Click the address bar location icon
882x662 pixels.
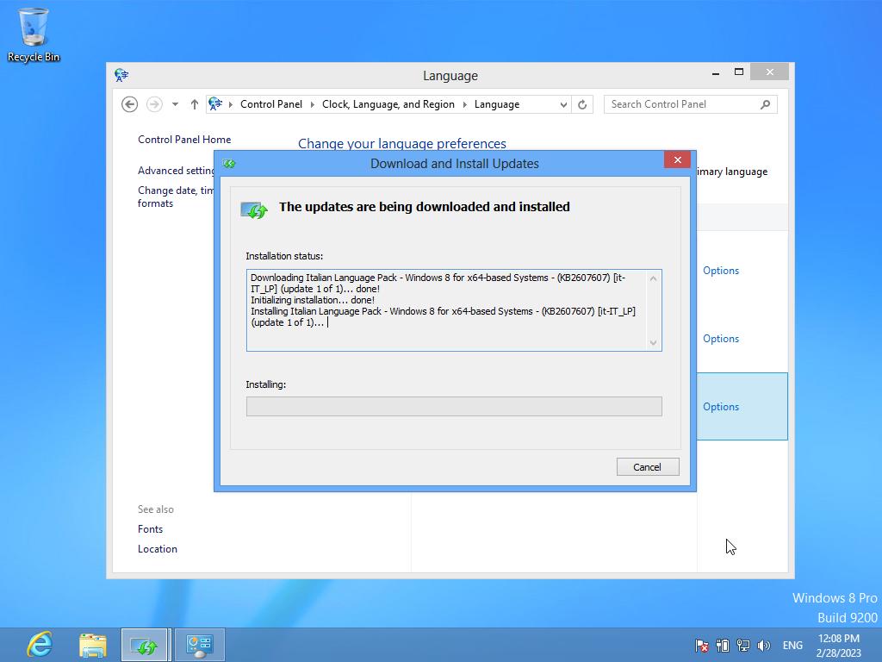215,104
